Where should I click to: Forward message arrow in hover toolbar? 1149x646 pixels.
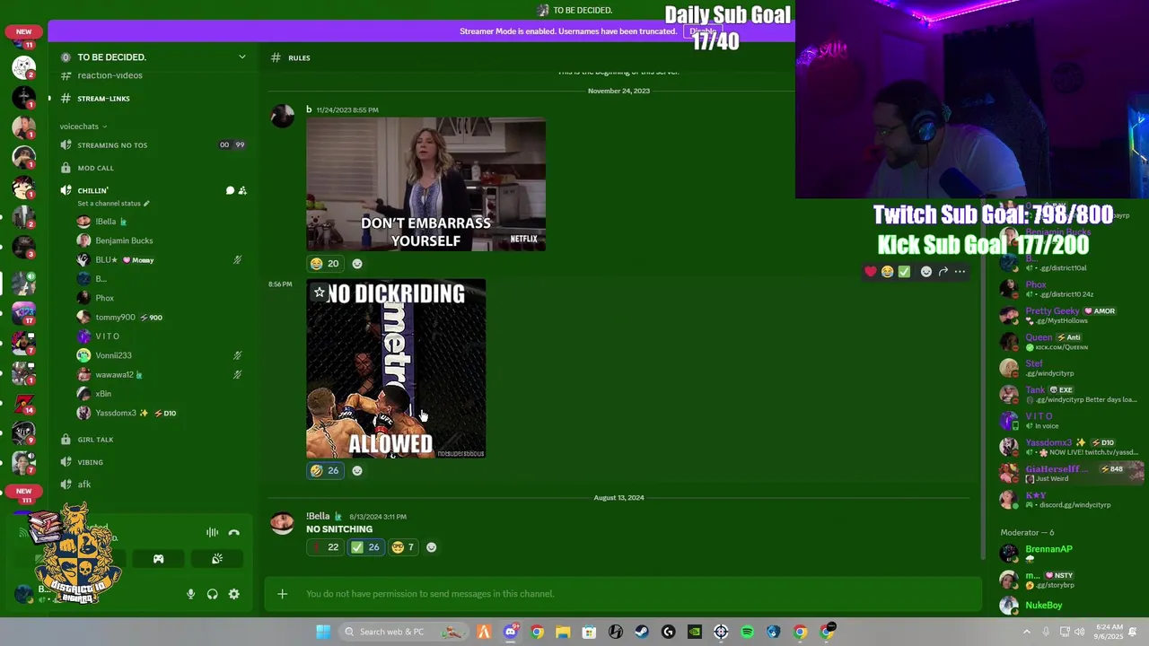[943, 272]
